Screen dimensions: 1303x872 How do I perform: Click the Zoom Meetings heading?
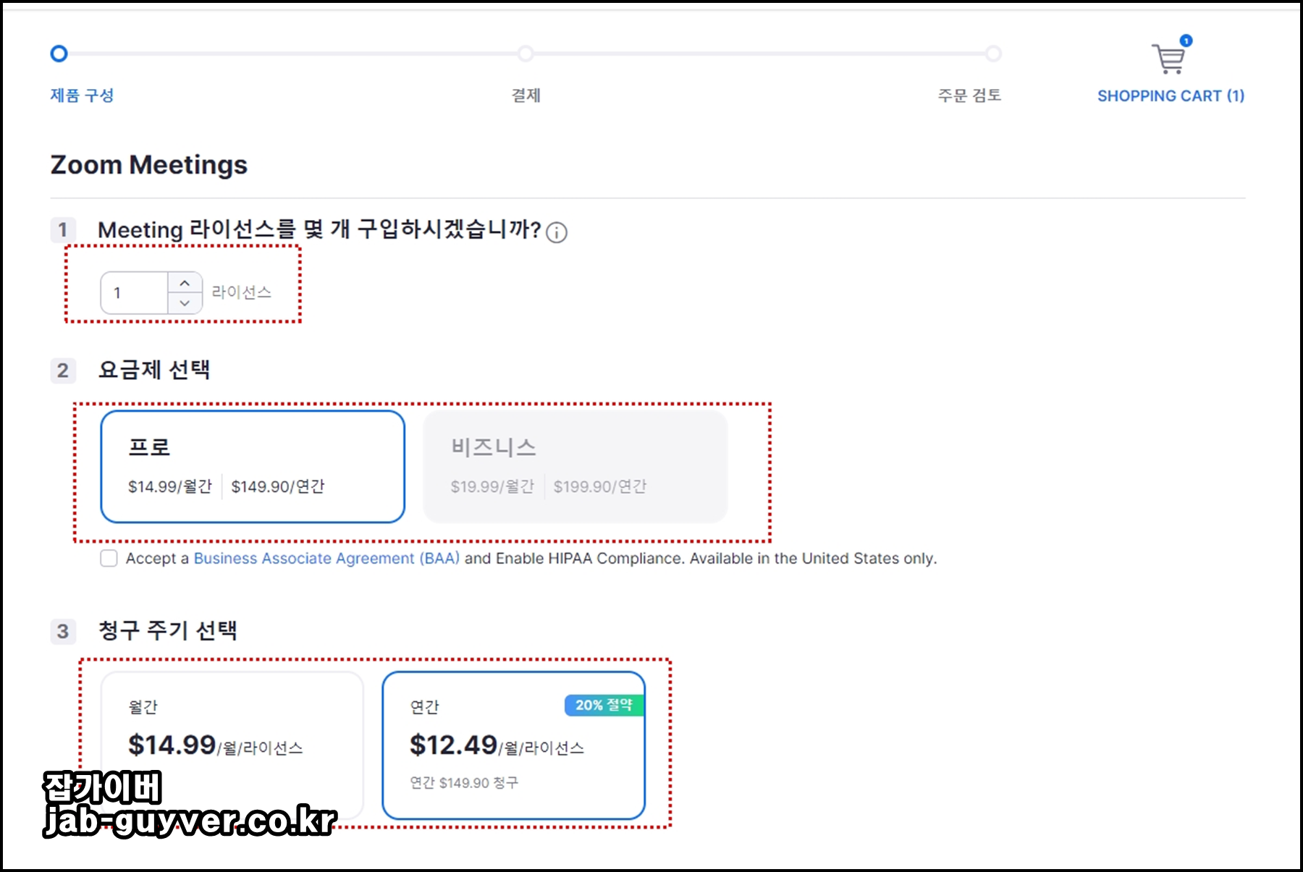149,165
